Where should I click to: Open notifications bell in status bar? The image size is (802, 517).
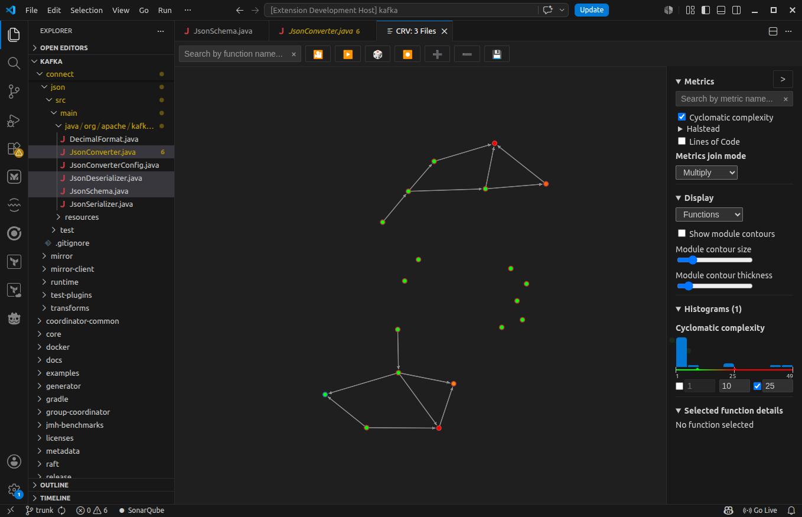791,511
